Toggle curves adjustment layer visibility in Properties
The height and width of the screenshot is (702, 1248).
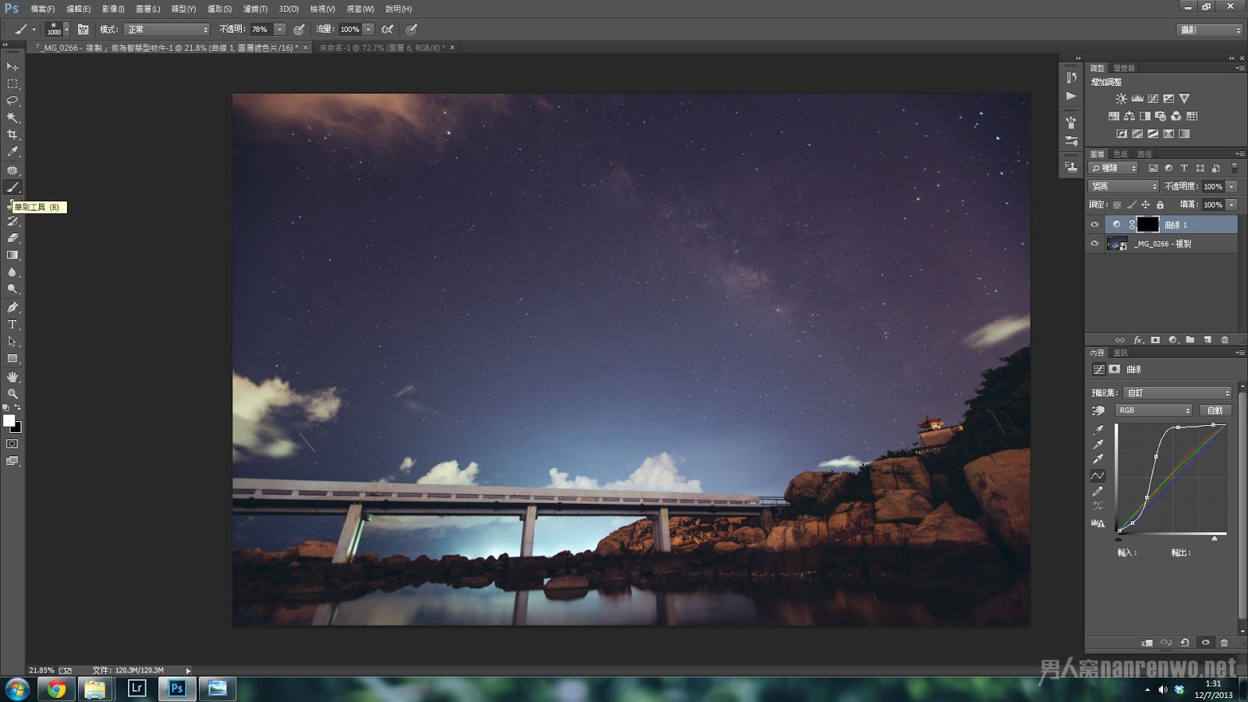point(1206,643)
